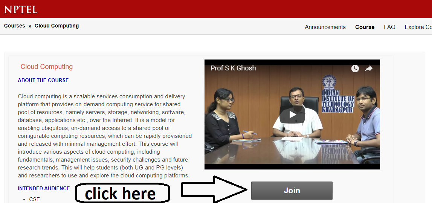Screen dimensions: 432x203
Task: Click the Share arrow icon on video
Action: pos(369,69)
